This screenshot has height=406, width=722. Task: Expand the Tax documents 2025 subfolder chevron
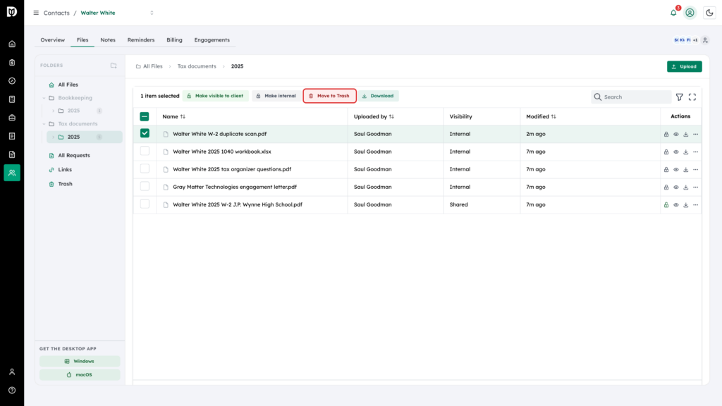[x=54, y=137]
